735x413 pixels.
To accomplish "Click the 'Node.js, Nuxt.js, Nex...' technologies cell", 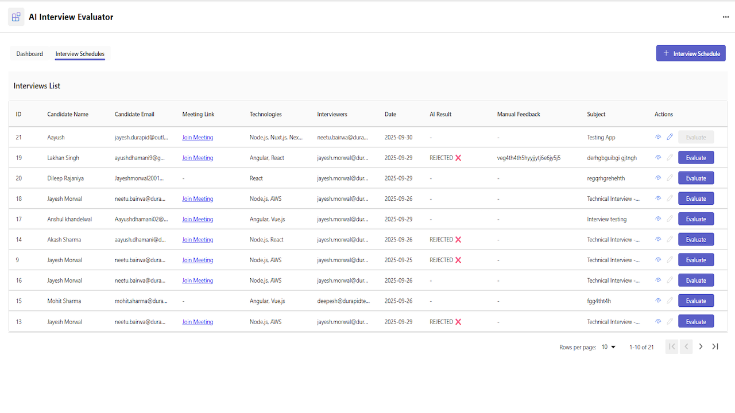I will coord(276,138).
